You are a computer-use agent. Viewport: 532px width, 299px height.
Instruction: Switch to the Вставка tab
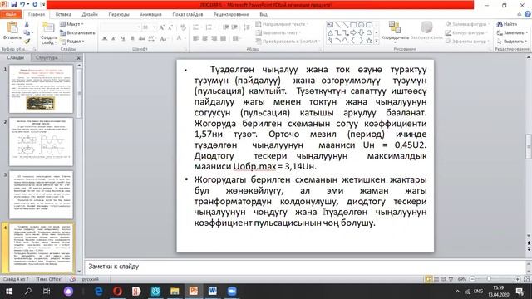(x=63, y=14)
